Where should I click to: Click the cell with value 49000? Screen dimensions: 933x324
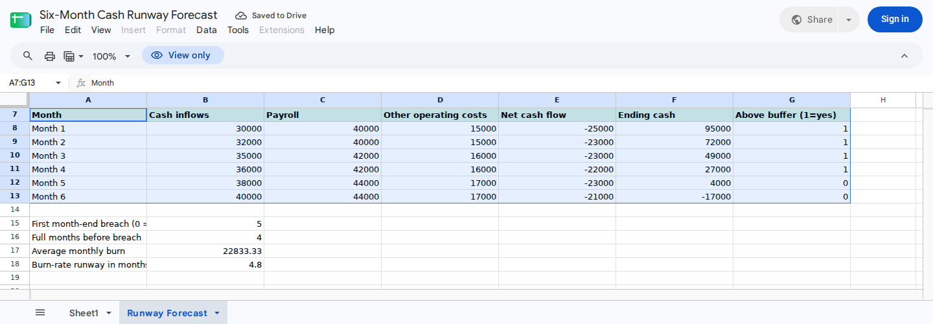click(x=674, y=156)
